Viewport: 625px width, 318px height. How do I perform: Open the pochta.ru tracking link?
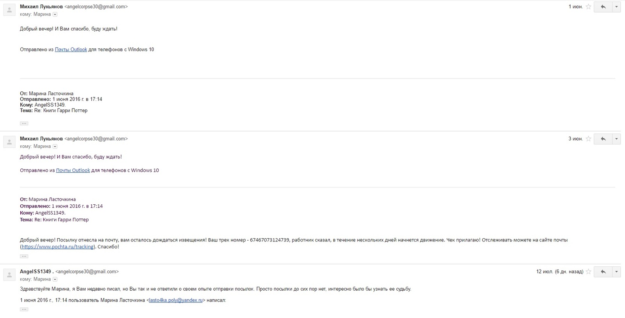pyautogui.click(x=57, y=247)
